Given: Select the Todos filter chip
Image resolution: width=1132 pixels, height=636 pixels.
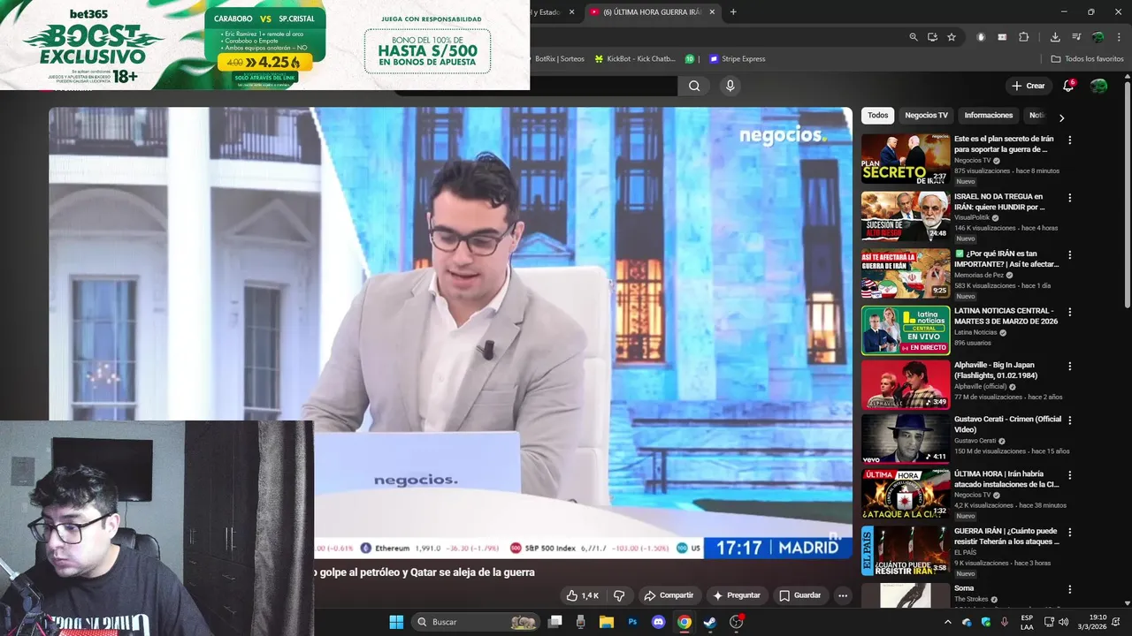Looking at the screenshot, I should [877, 115].
